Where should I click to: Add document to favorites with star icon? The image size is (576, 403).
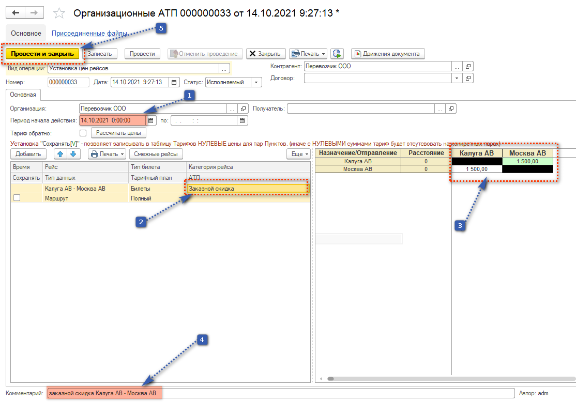(60, 13)
